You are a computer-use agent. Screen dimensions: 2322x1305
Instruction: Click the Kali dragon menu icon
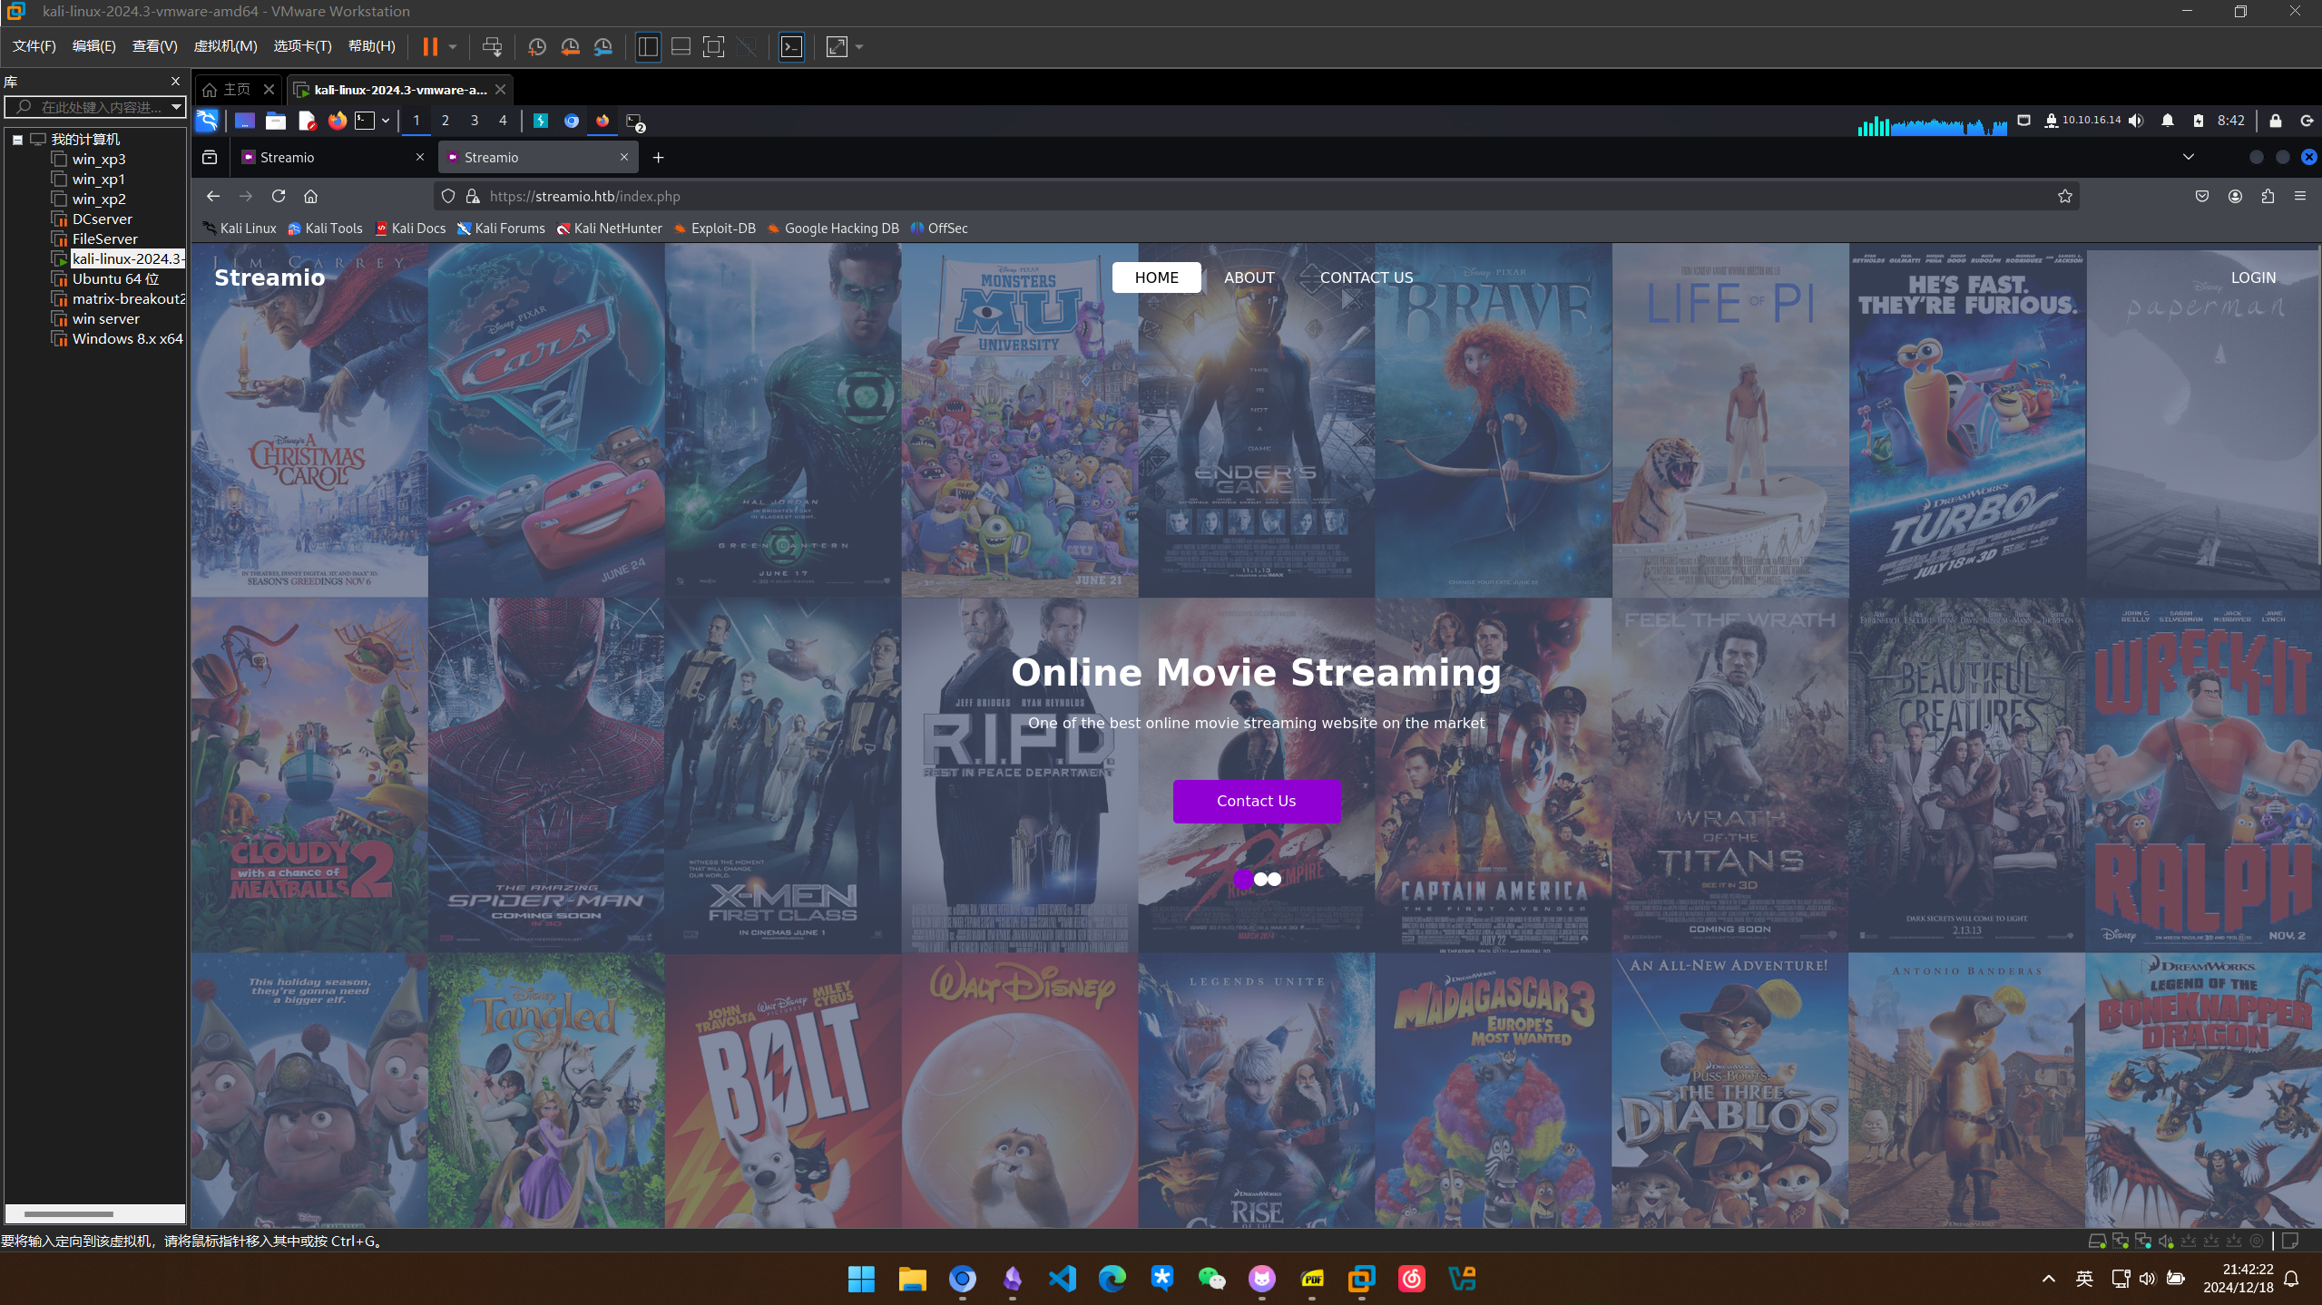(x=207, y=121)
